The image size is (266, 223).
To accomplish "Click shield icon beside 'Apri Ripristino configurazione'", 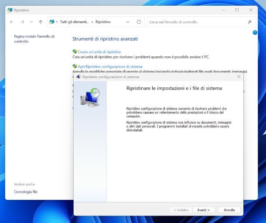I will (75, 66).
